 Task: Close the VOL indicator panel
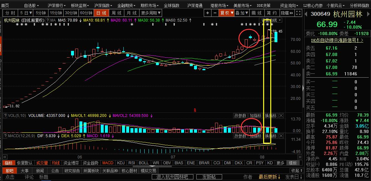[x=281, y=116]
